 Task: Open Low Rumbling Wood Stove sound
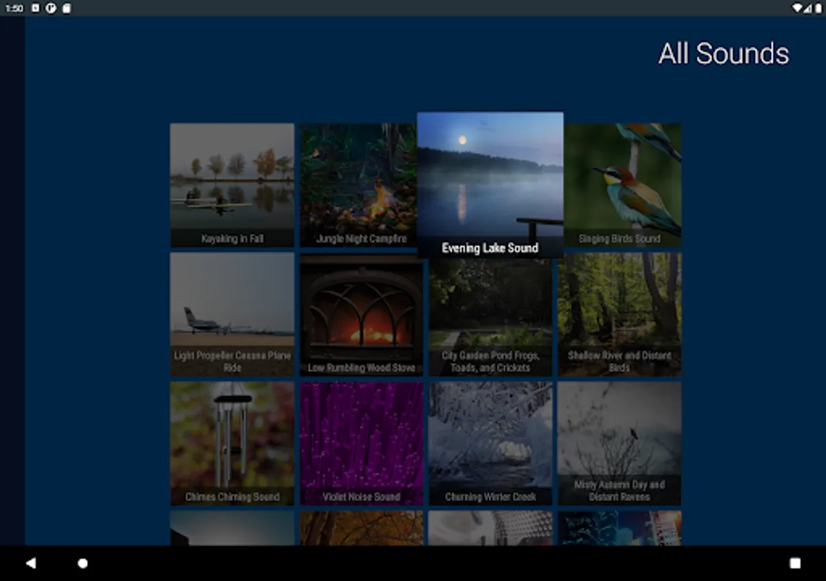[x=361, y=314]
